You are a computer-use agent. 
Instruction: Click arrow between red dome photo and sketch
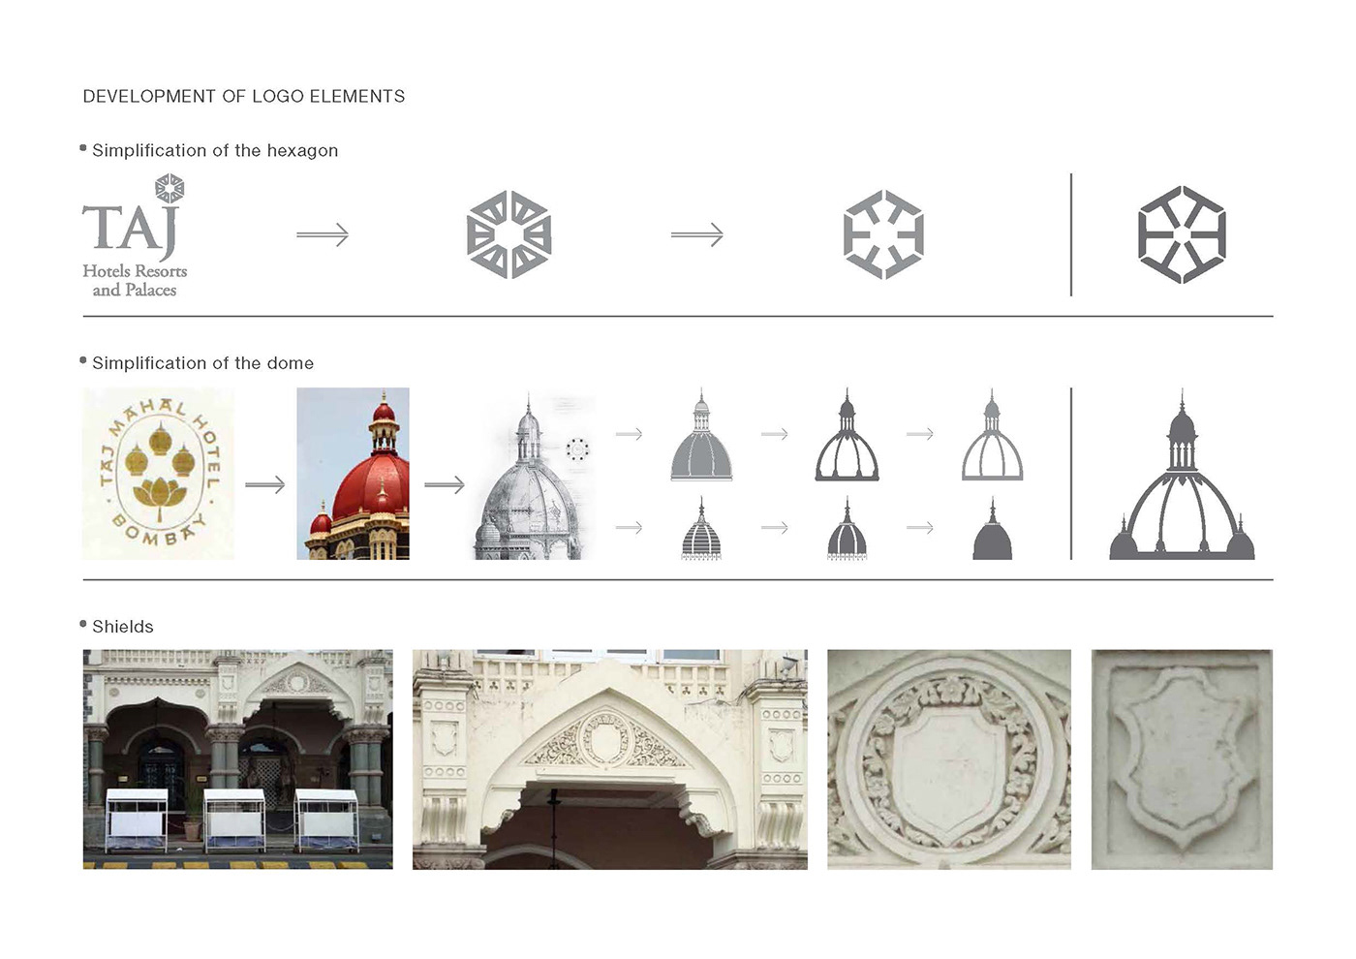(445, 483)
